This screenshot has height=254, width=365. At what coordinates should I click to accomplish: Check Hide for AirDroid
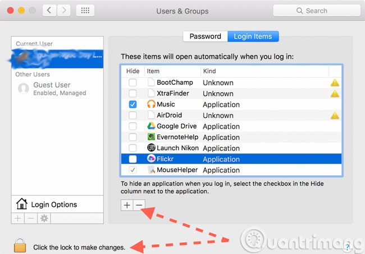133,115
